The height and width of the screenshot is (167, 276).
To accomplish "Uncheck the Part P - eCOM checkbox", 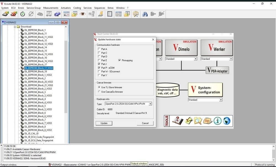I will [99, 68].
